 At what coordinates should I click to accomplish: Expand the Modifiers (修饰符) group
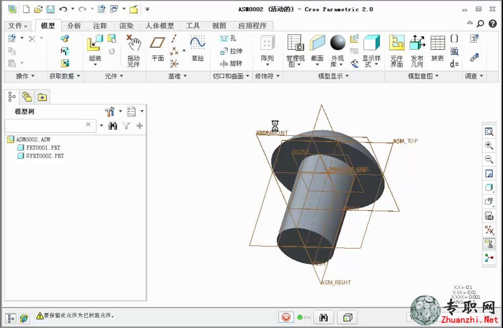click(267, 76)
